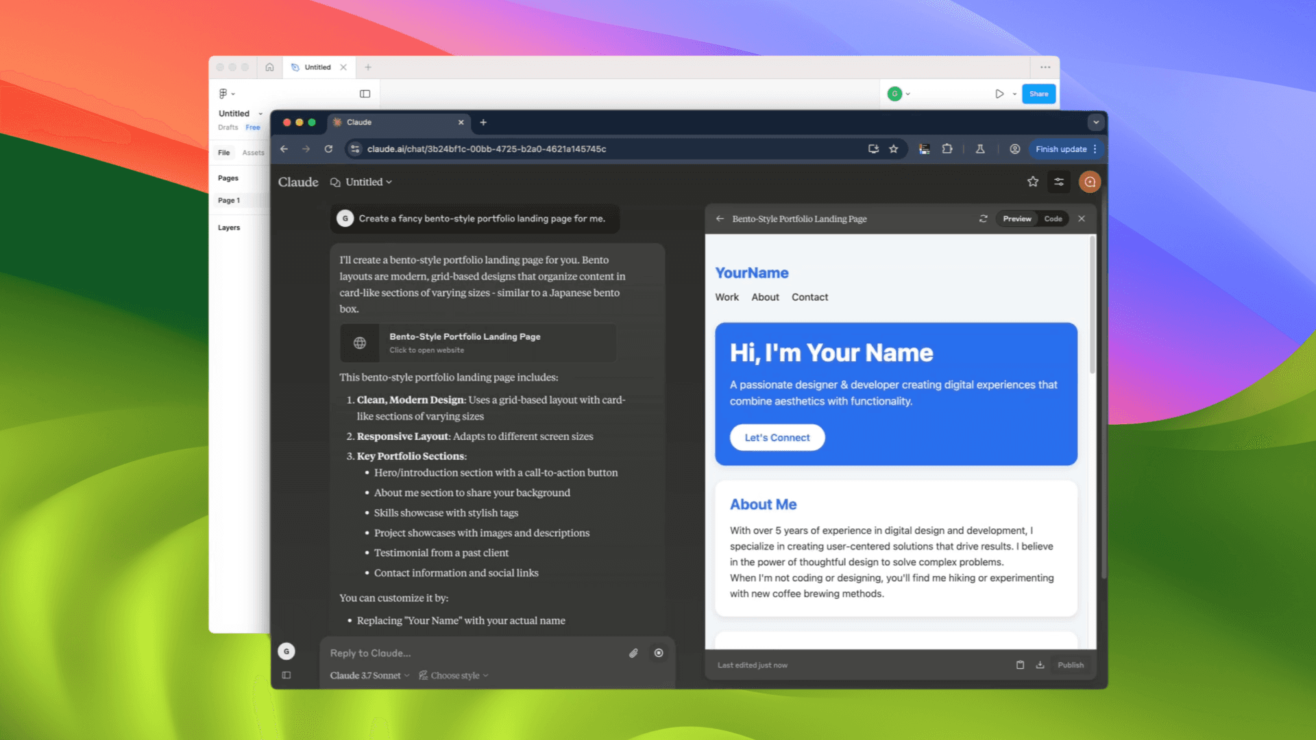Go back from artifact panel arrow
Image resolution: width=1316 pixels, height=740 pixels.
720,219
